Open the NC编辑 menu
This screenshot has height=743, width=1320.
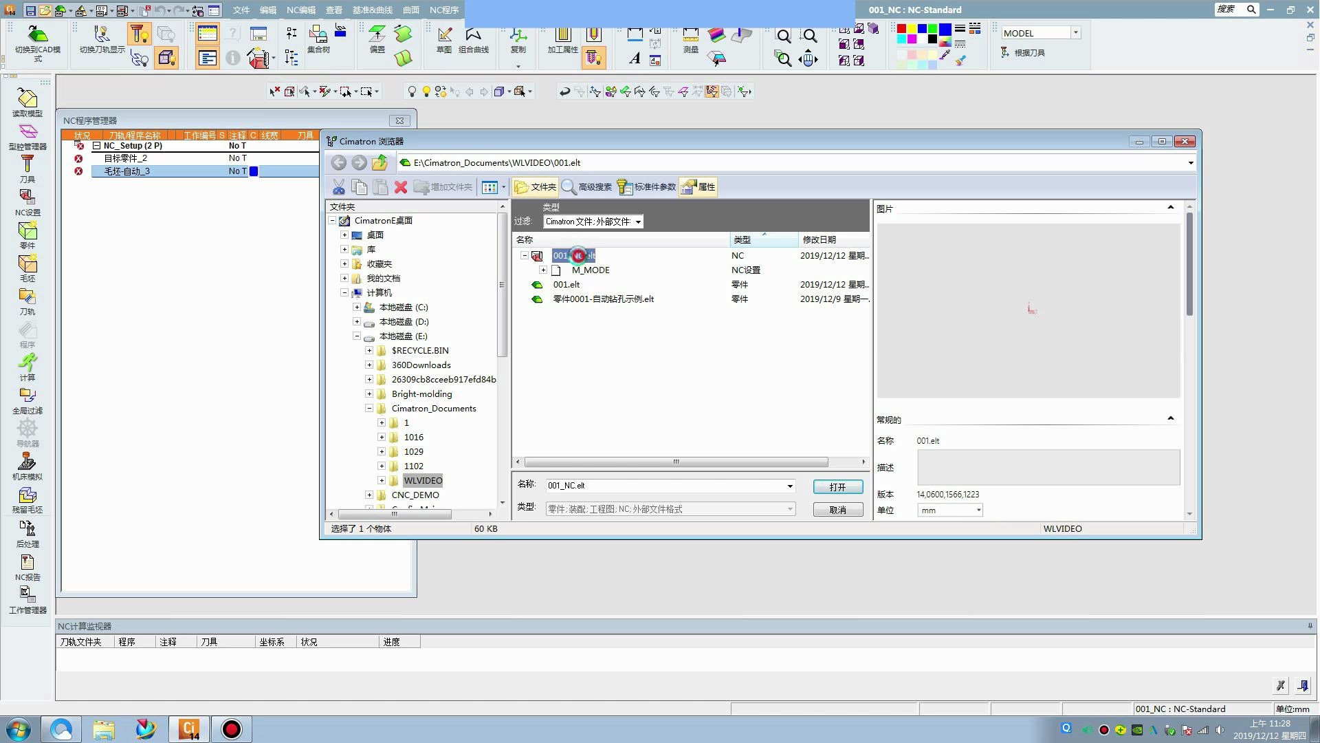tap(301, 10)
